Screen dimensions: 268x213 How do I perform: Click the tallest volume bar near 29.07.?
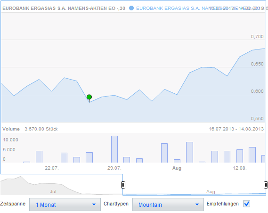pyautogui.click(x=114, y=149)
